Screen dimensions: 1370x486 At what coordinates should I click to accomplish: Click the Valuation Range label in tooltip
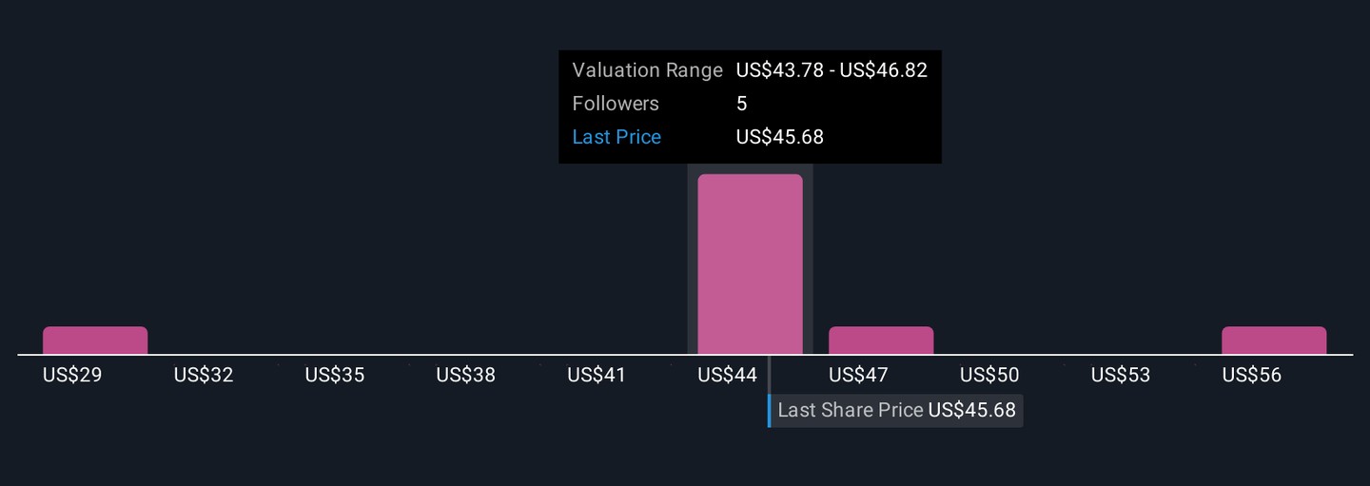pyautogui.click(x=648, y=70)
